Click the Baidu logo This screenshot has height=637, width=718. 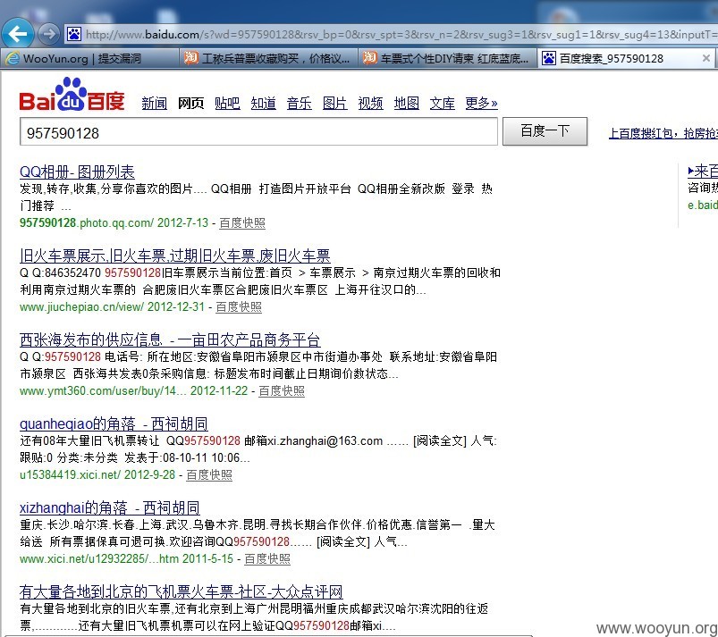pyautogui.click(x=72, y=95)
